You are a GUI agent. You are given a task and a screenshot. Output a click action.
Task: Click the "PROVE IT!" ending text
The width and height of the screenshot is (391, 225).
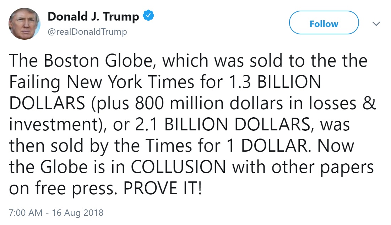click(x=163, y=188)
